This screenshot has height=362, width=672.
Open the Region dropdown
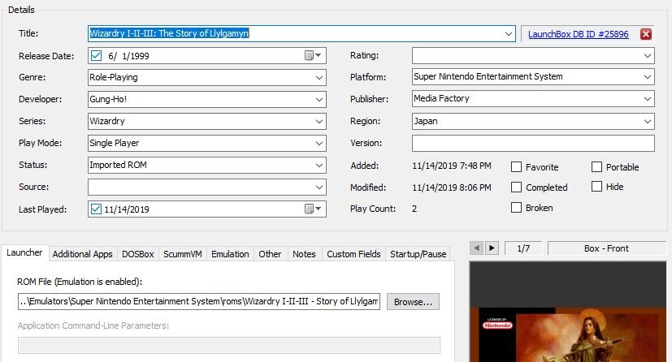coord(647,121)
